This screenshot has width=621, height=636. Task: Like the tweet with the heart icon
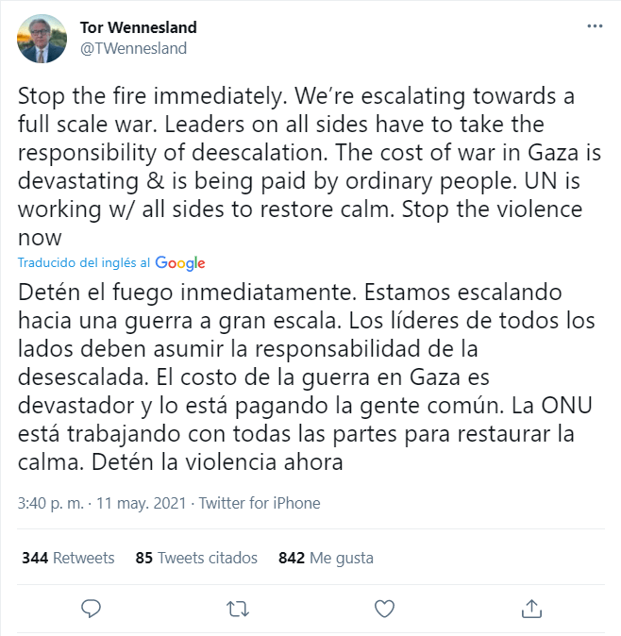click(384, 609)
